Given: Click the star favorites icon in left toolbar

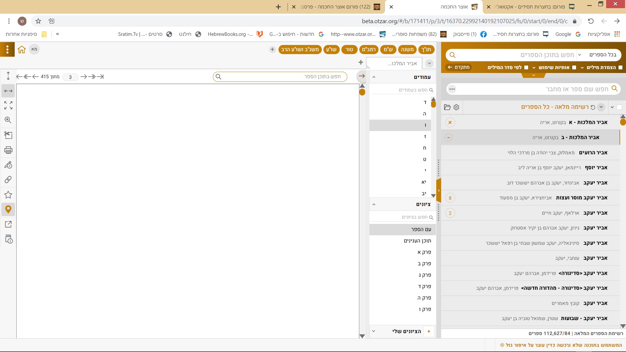Looking at the screenshot, I should [8, 195].
